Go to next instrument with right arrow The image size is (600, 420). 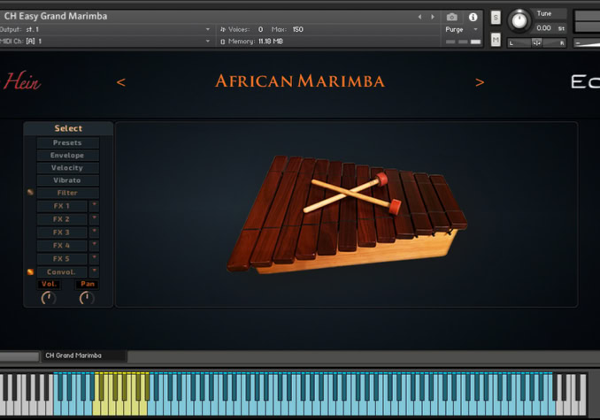point(431,17)
